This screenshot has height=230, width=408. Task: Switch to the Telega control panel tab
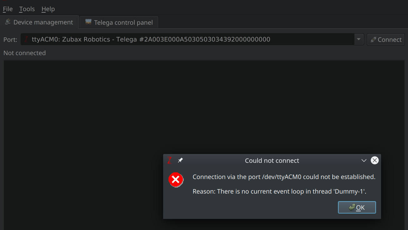click(118, 22)
